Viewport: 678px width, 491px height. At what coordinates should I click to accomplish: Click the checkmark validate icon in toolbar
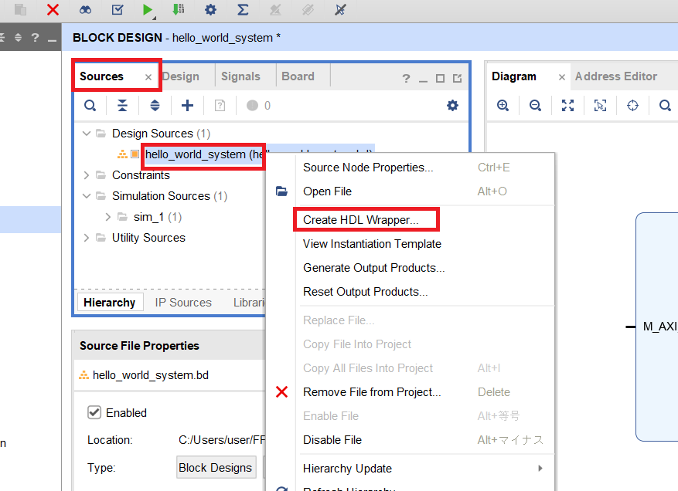coord(118,9)
